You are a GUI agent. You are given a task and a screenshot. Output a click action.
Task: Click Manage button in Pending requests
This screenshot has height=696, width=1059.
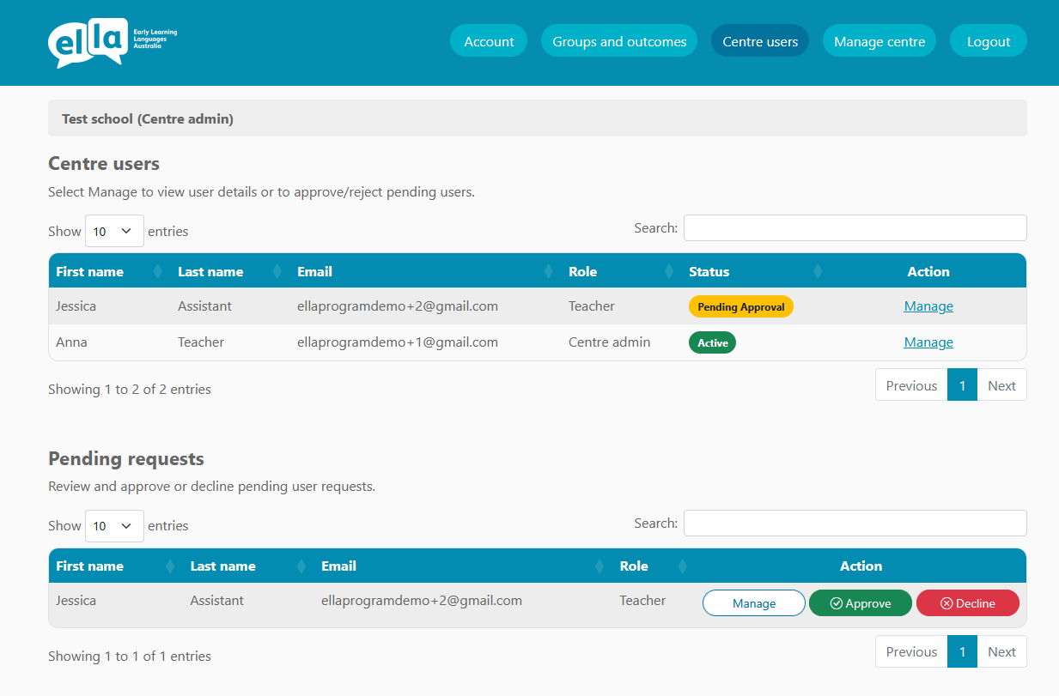click(754, 603)
